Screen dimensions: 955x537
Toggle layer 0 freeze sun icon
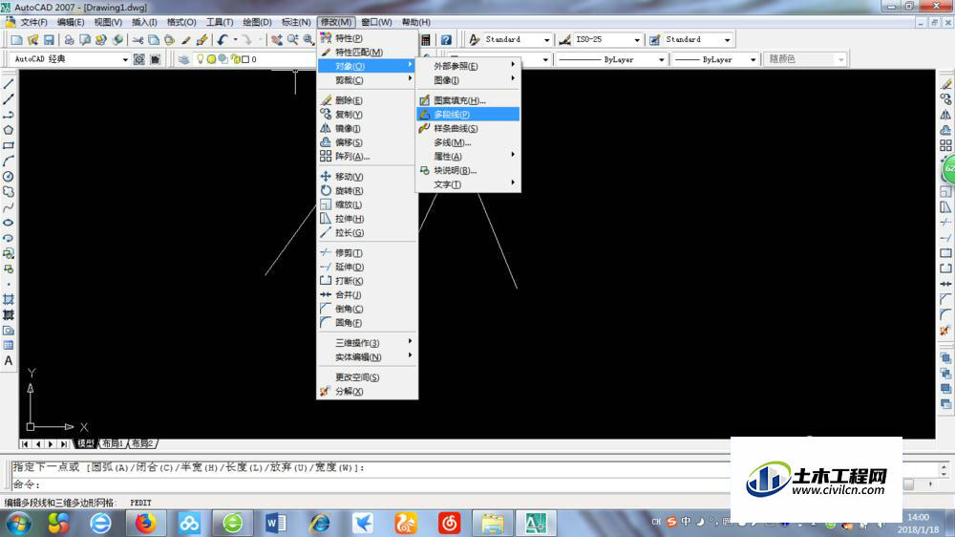point(211,59)
